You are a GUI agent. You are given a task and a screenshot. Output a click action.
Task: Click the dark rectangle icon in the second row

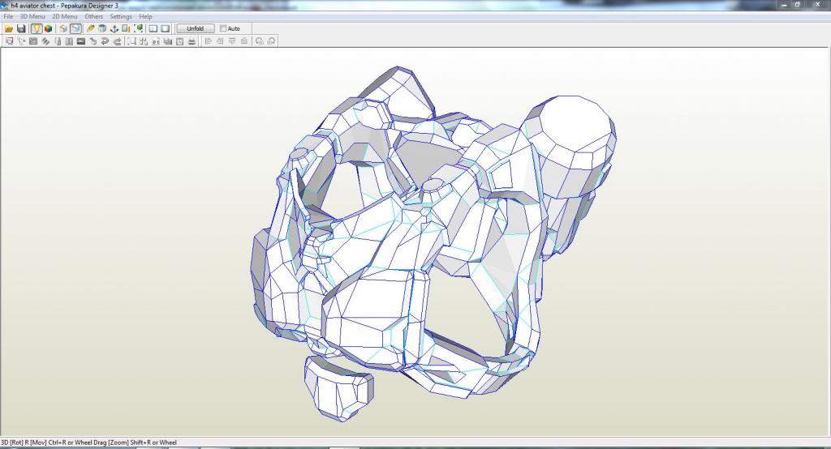click(81, 41)
